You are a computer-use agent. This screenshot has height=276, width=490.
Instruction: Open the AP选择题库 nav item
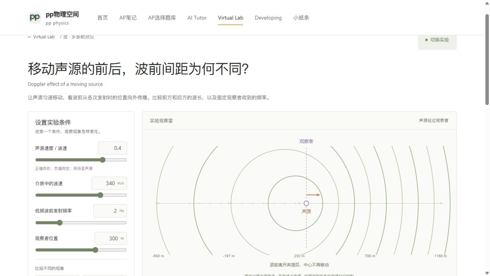point(162,18)
